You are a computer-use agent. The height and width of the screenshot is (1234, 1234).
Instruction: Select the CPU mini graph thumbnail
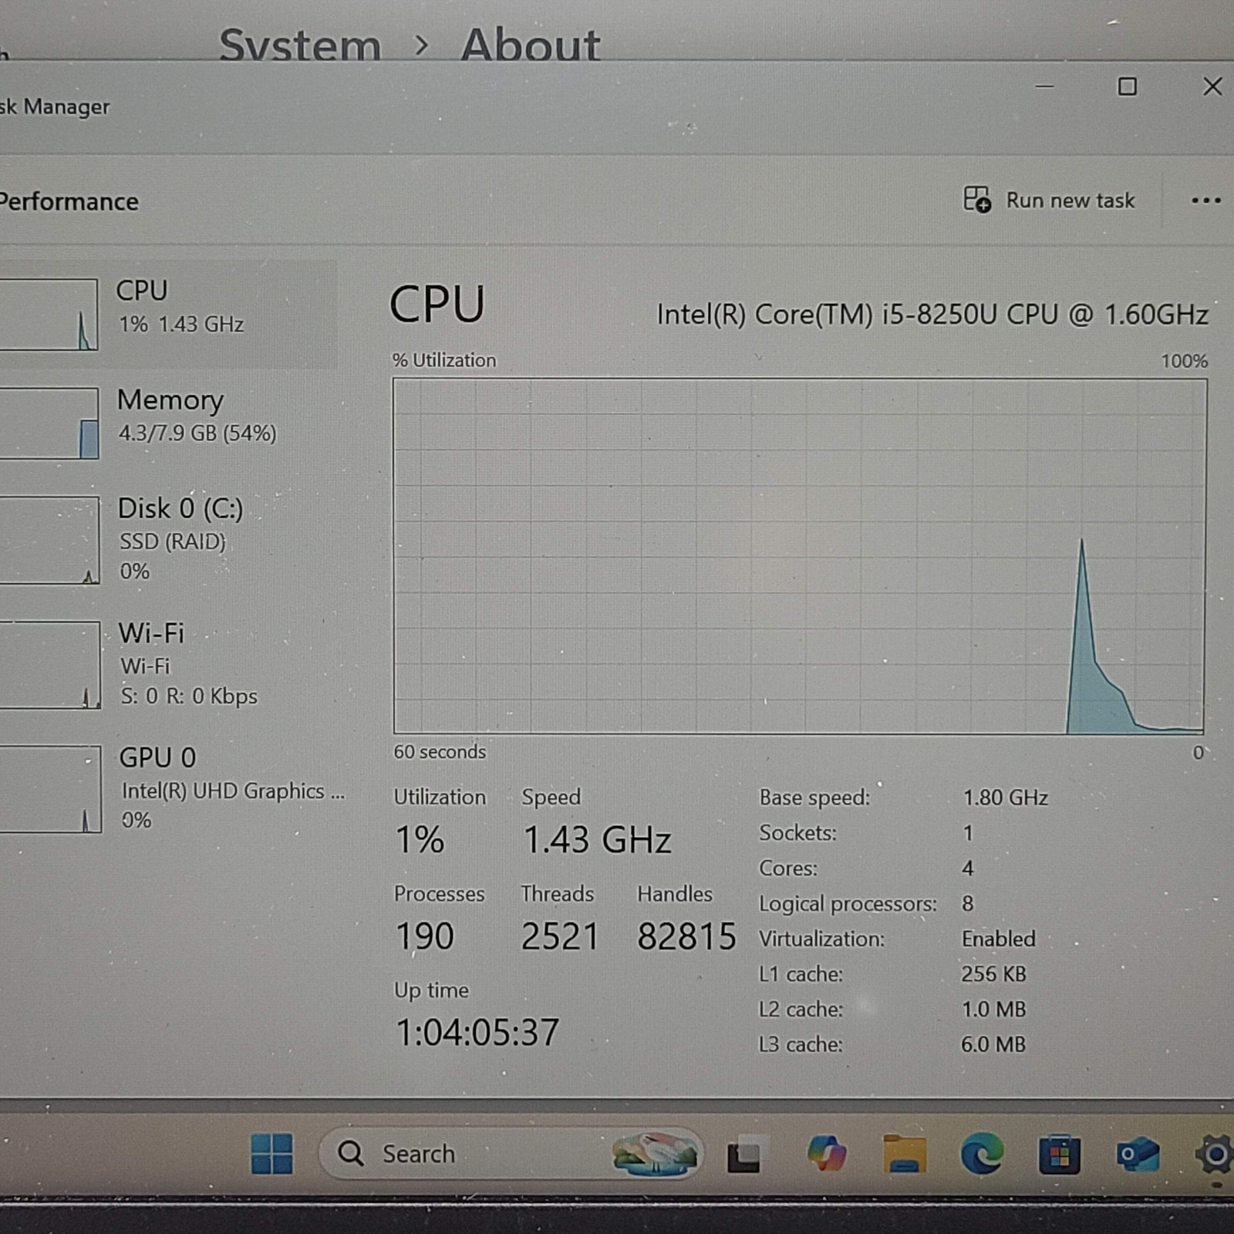coord(49,315)
